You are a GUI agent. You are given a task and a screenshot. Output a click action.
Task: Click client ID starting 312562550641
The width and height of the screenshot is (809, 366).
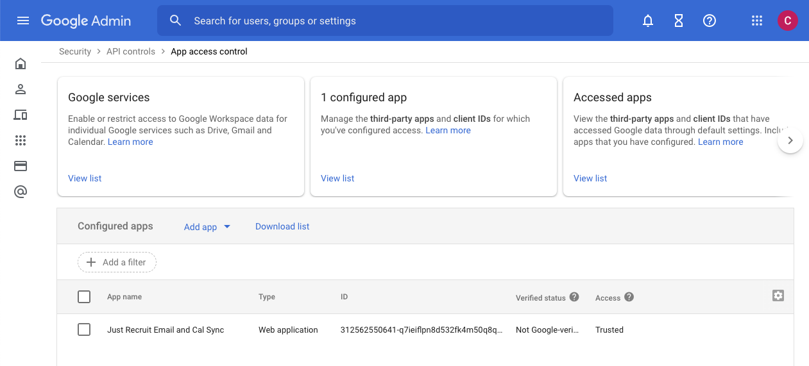[422, 329]
